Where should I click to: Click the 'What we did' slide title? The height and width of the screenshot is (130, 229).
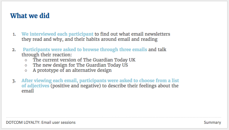click(x=30, y=16)
